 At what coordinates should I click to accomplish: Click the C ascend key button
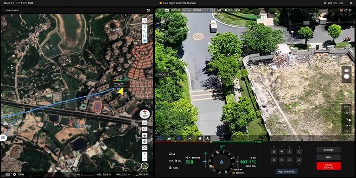tap(299, 152)
